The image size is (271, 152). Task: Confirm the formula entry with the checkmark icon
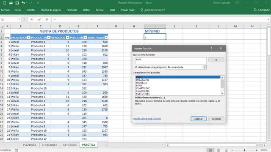pyautogui.click(x=39, y=19)
